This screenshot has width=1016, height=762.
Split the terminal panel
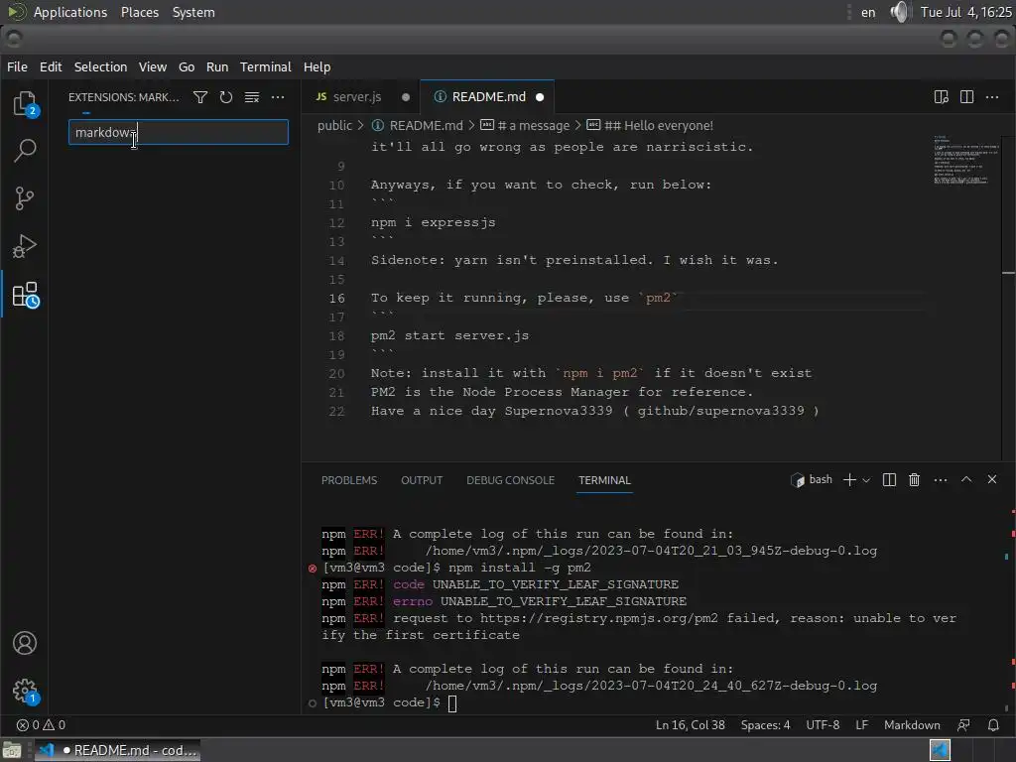889,479
